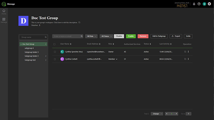Click cynthia.corbett email address cell
214x120 pixels.
[94, 59]
